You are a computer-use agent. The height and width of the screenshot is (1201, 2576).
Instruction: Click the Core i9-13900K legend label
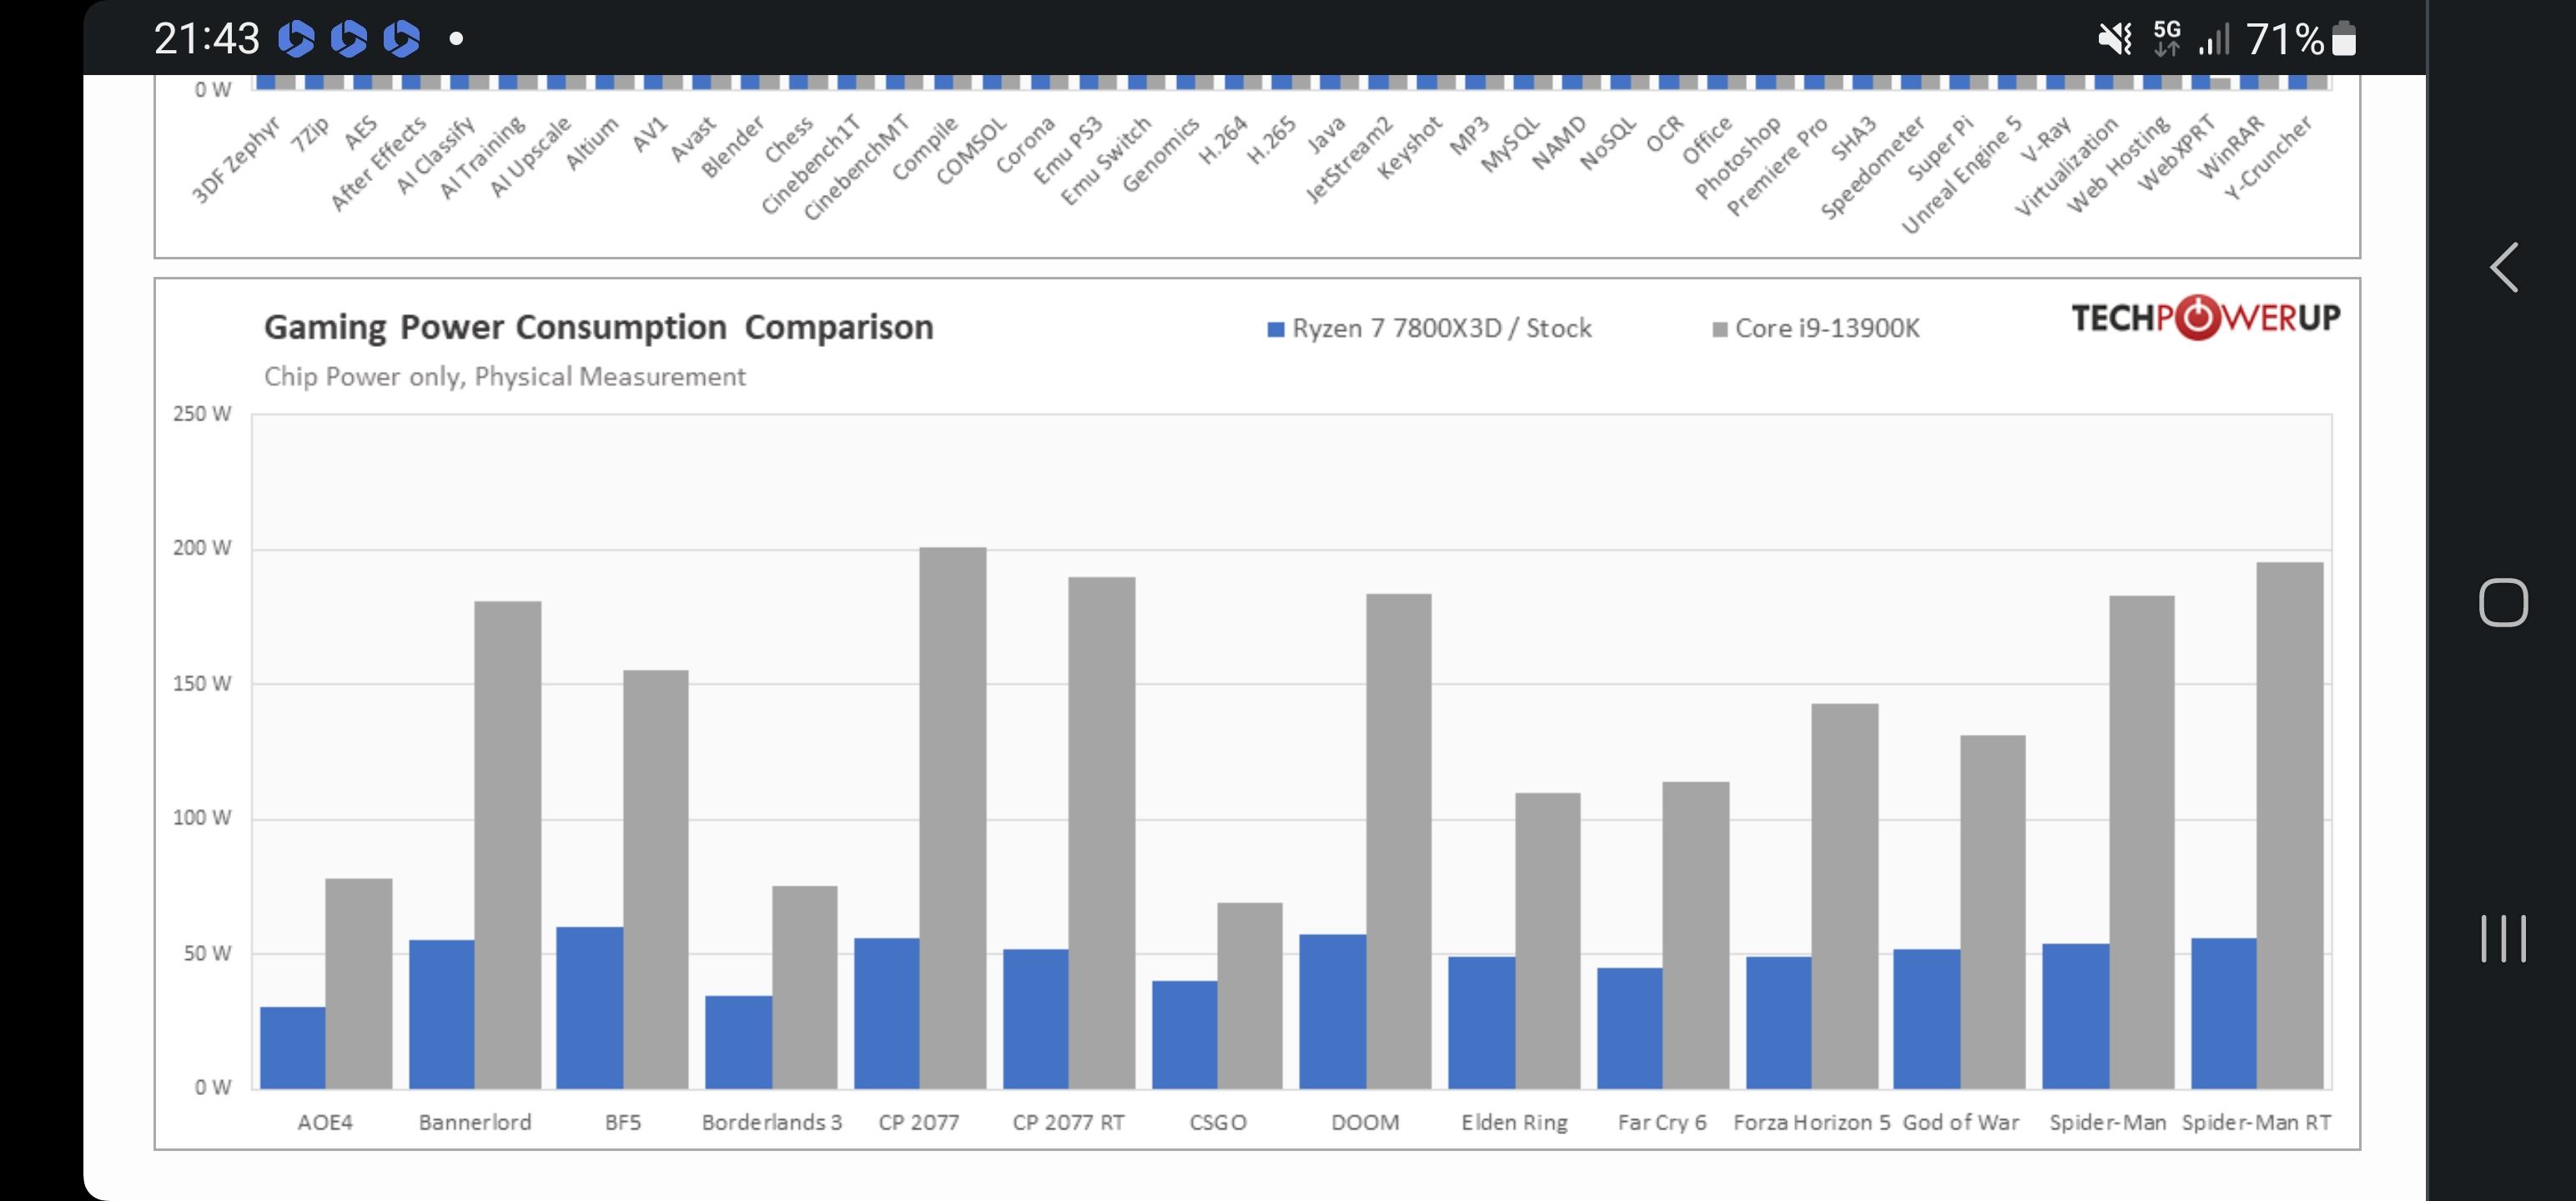click(1826, 328)
